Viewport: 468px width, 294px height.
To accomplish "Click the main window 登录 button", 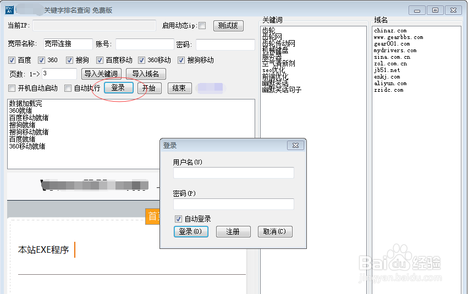I will (118, 88).
